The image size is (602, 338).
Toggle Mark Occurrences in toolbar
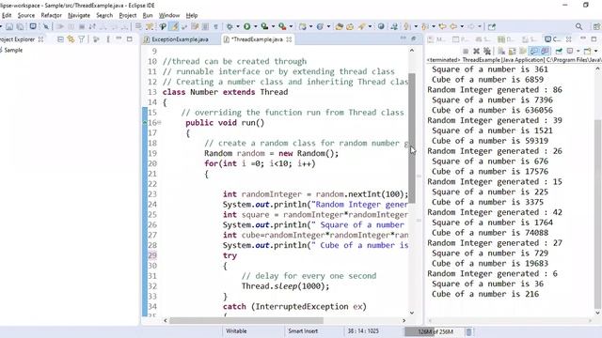[x=174, y=26]
